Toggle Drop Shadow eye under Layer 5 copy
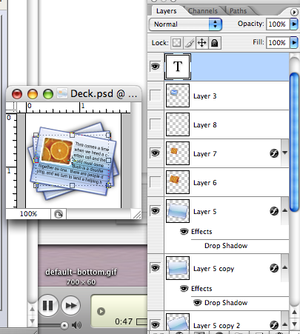Image resolution: width=300 pixels, height=334 pixels. pyautogui.click(x=197, y=302)
